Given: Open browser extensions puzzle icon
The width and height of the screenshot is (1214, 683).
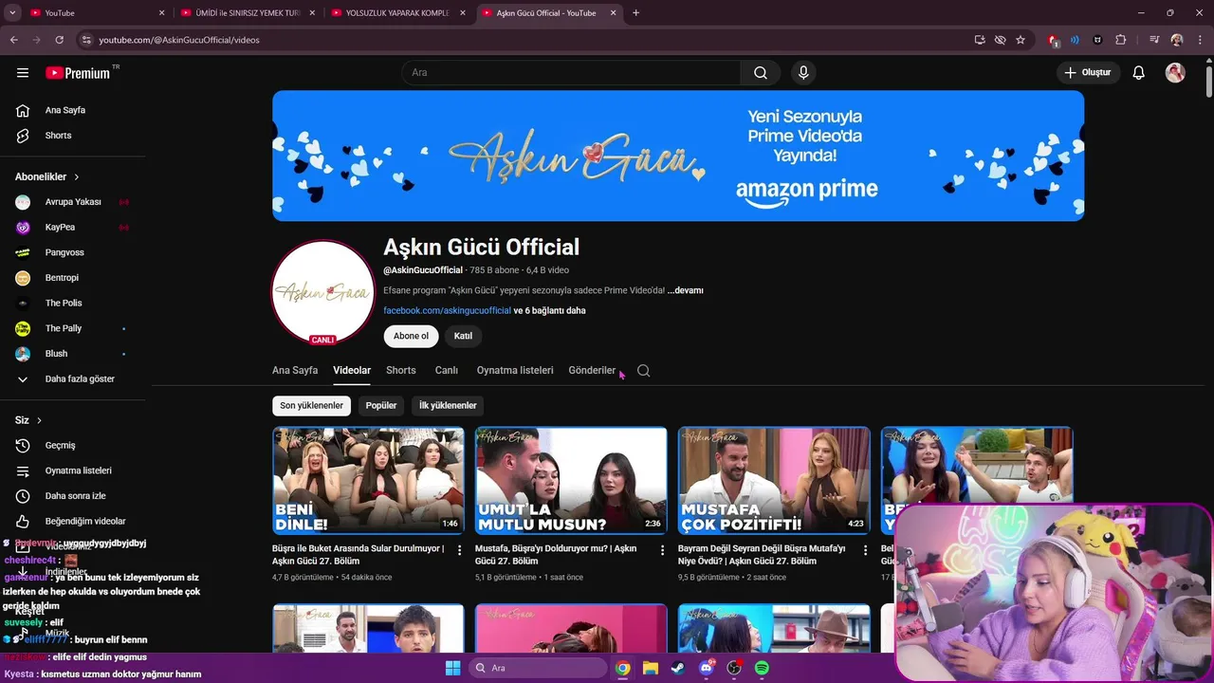Looking at the screenshot, I should [x=1121, y=40].
